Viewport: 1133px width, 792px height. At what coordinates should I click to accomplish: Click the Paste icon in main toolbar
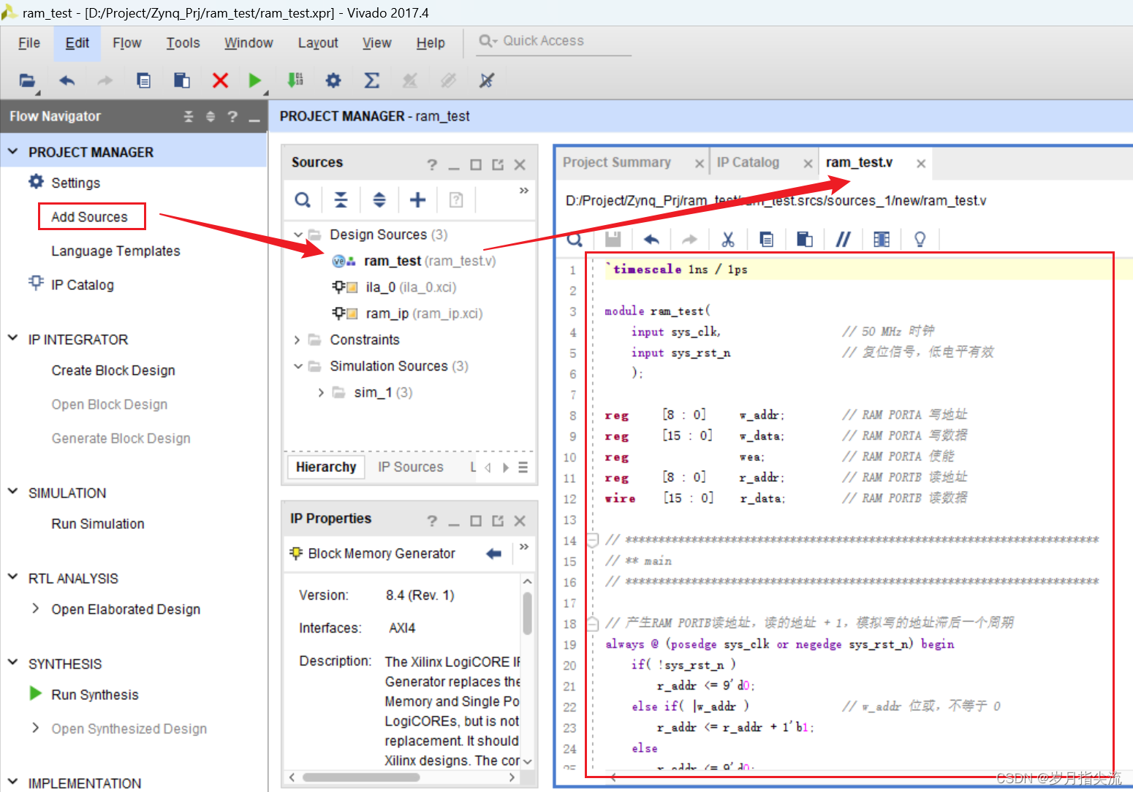click(182, 80)
